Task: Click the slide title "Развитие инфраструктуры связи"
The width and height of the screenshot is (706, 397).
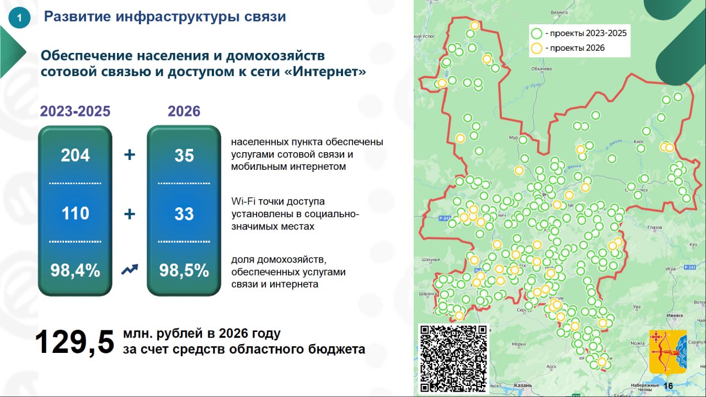Action: (165, 17)
